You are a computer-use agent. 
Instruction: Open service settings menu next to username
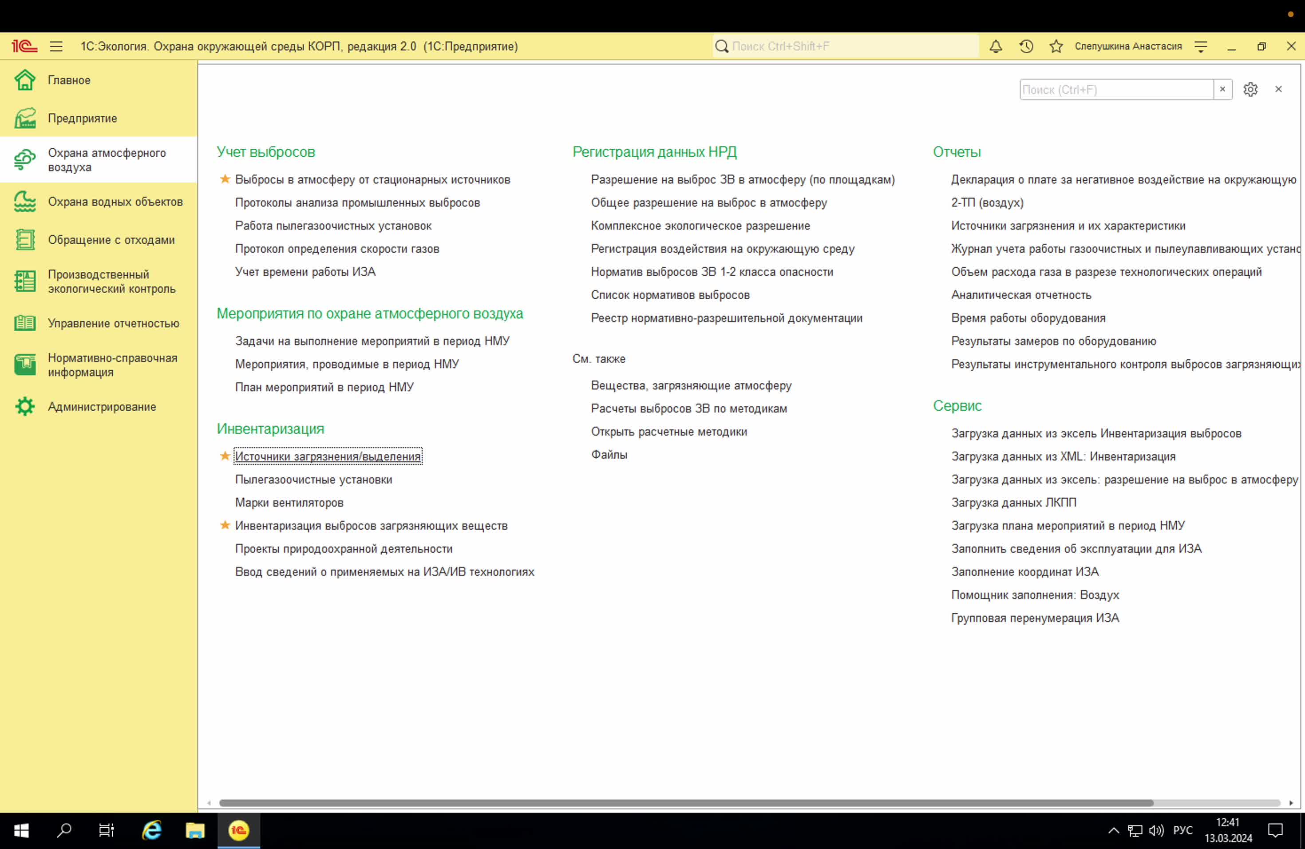pos(1201,47)
